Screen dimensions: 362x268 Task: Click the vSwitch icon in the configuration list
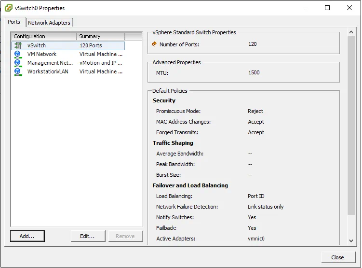pos(18,45)
